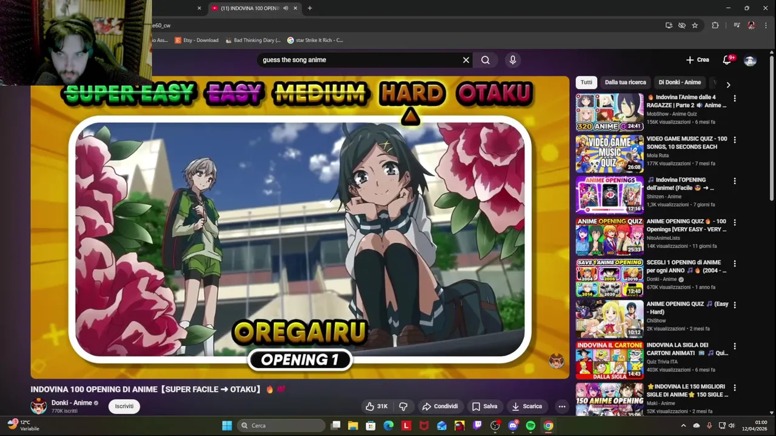Dislike the video with thumbs-down button
Viewport: 776px width, 436px height.
403,406
